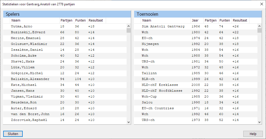Viewport: 266px width, 139px height.
Task: Select player Issalène,Daniel
Action: click(x=65, y=50)
